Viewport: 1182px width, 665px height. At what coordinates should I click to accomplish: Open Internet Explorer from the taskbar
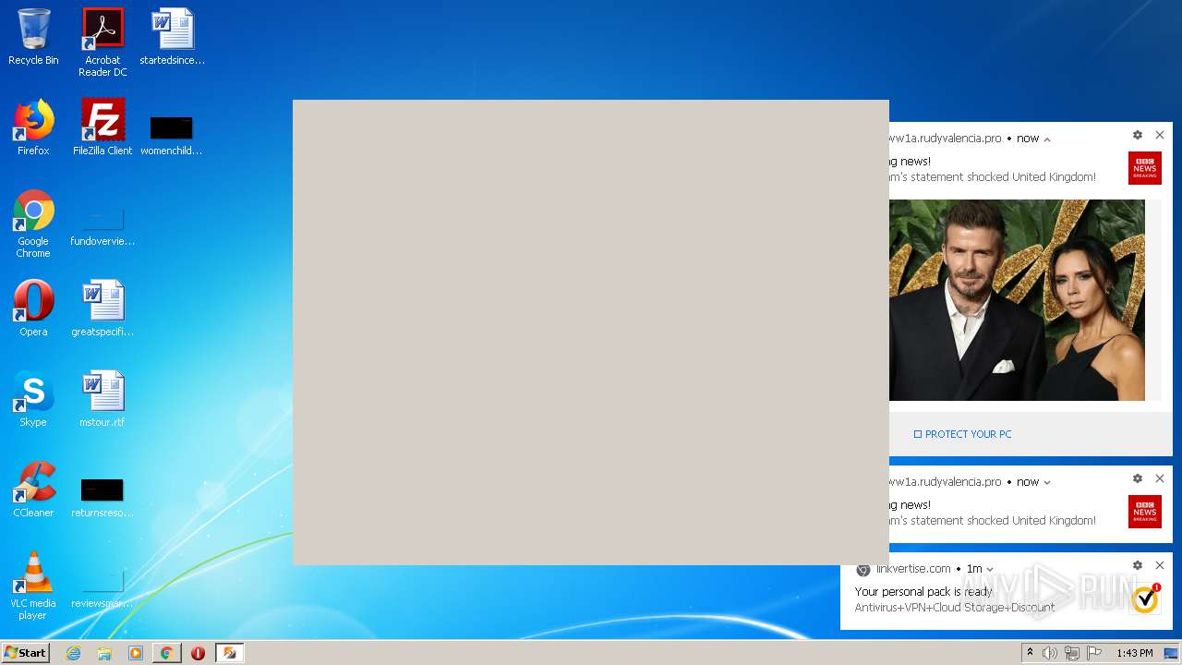pyautogui.click(x=74, y=653)
